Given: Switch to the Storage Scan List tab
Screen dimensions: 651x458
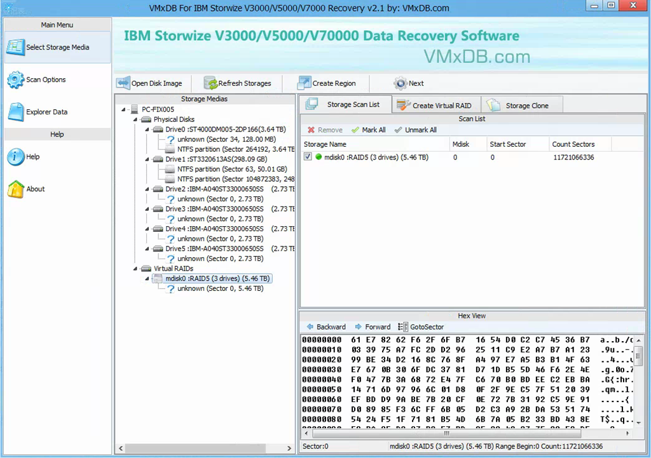Looking at the screenshot, I should 345,105.
